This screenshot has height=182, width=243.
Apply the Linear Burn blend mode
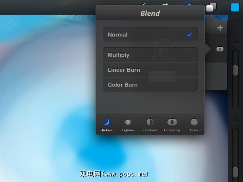pos(150,70)
